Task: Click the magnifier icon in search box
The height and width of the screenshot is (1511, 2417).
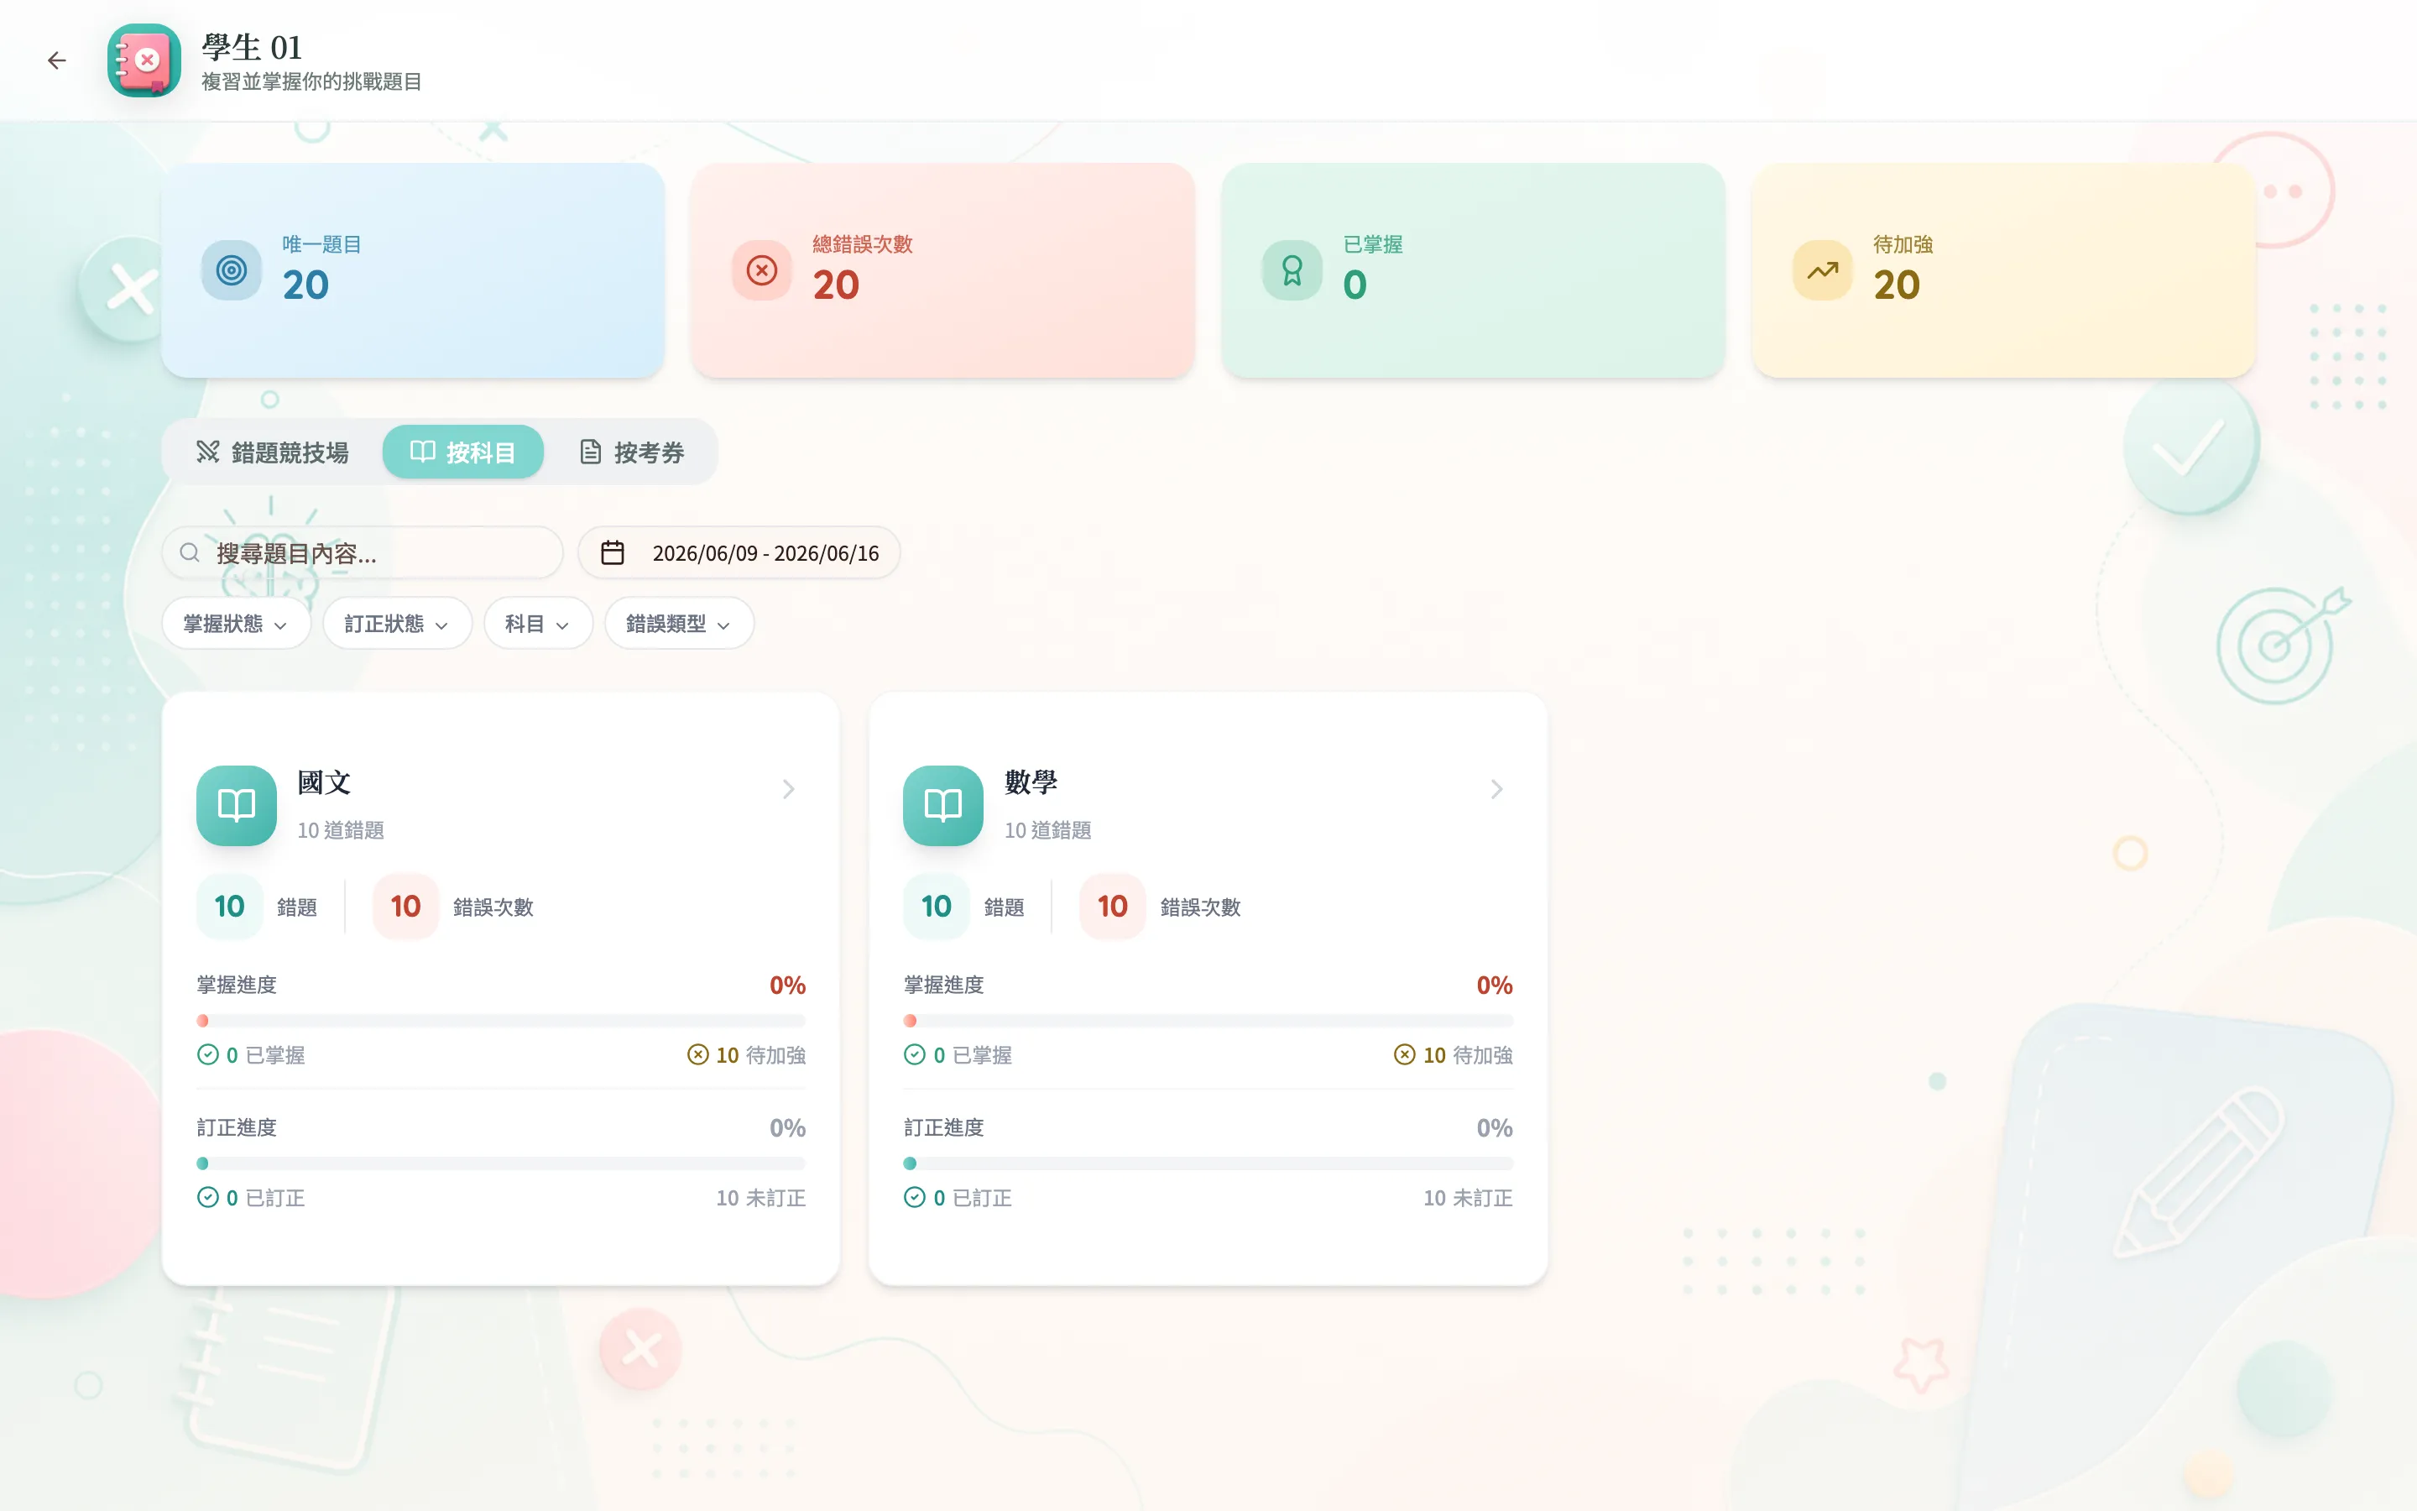Action: click(190, 552)
